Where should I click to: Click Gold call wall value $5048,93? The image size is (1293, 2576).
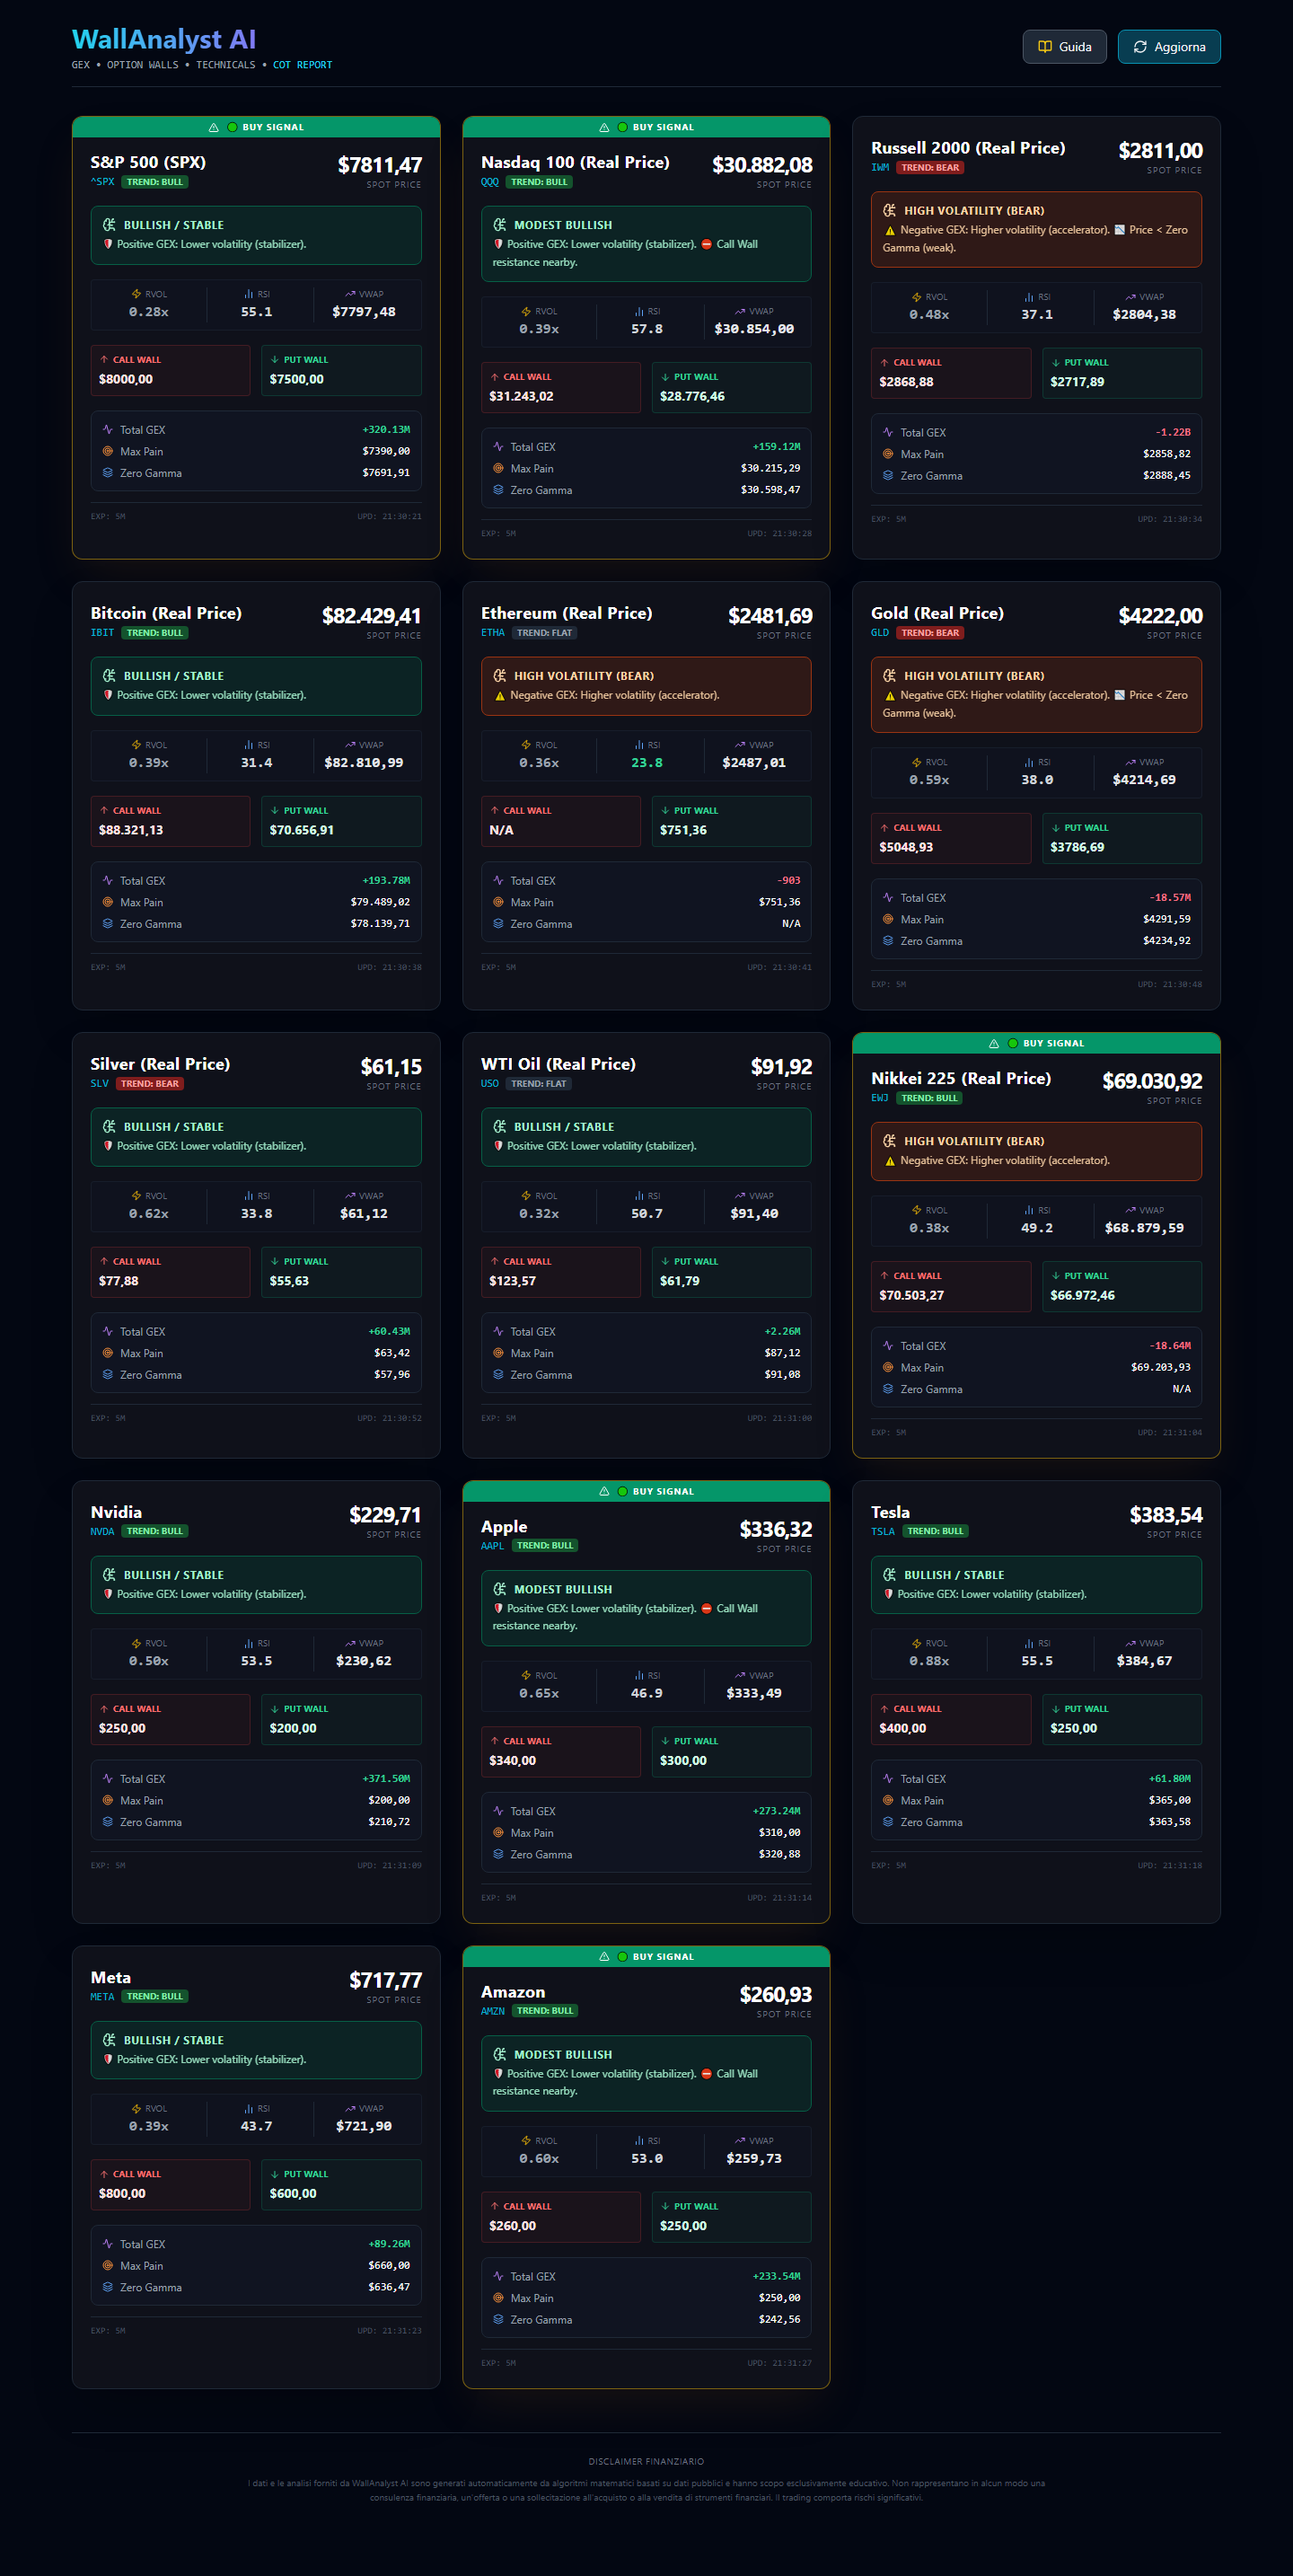pyautogui.click(x=906, y=847)
